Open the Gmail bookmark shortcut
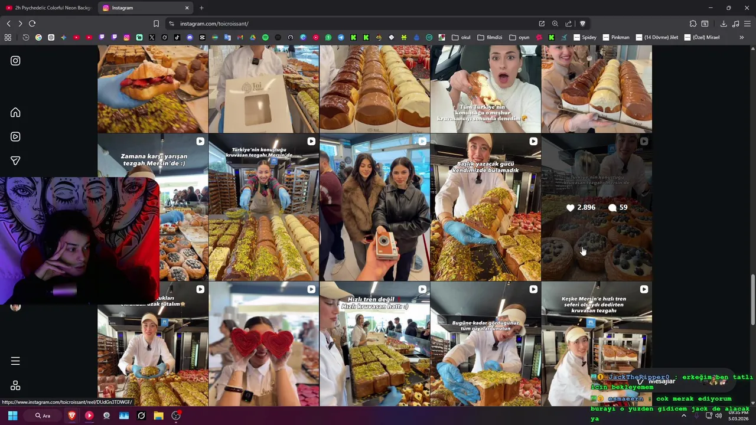This screenshot has height=425, width=756. 240,37
